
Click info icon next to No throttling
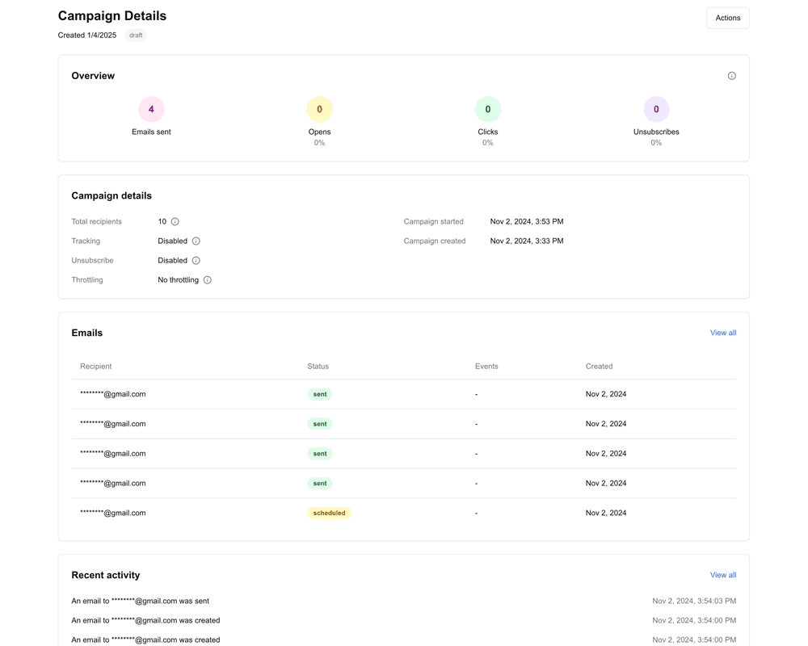click(x=207, y=280)
